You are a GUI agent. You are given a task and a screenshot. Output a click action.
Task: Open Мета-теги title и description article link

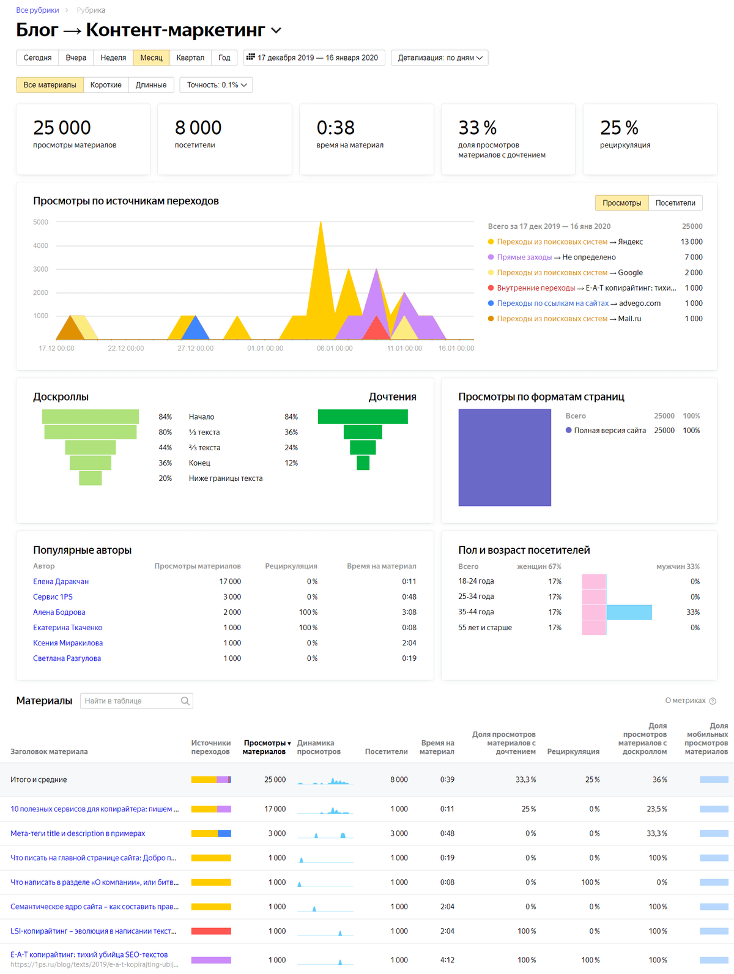pos(78,833)
